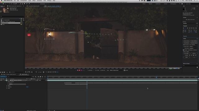Select the Pen tool

[x=16, y=4]
